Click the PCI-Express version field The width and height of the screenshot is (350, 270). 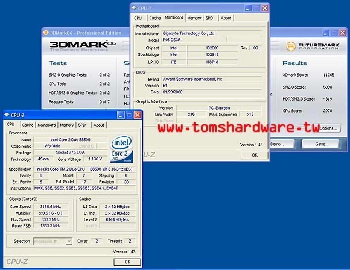pyautogui.click(x=219, y=108)
